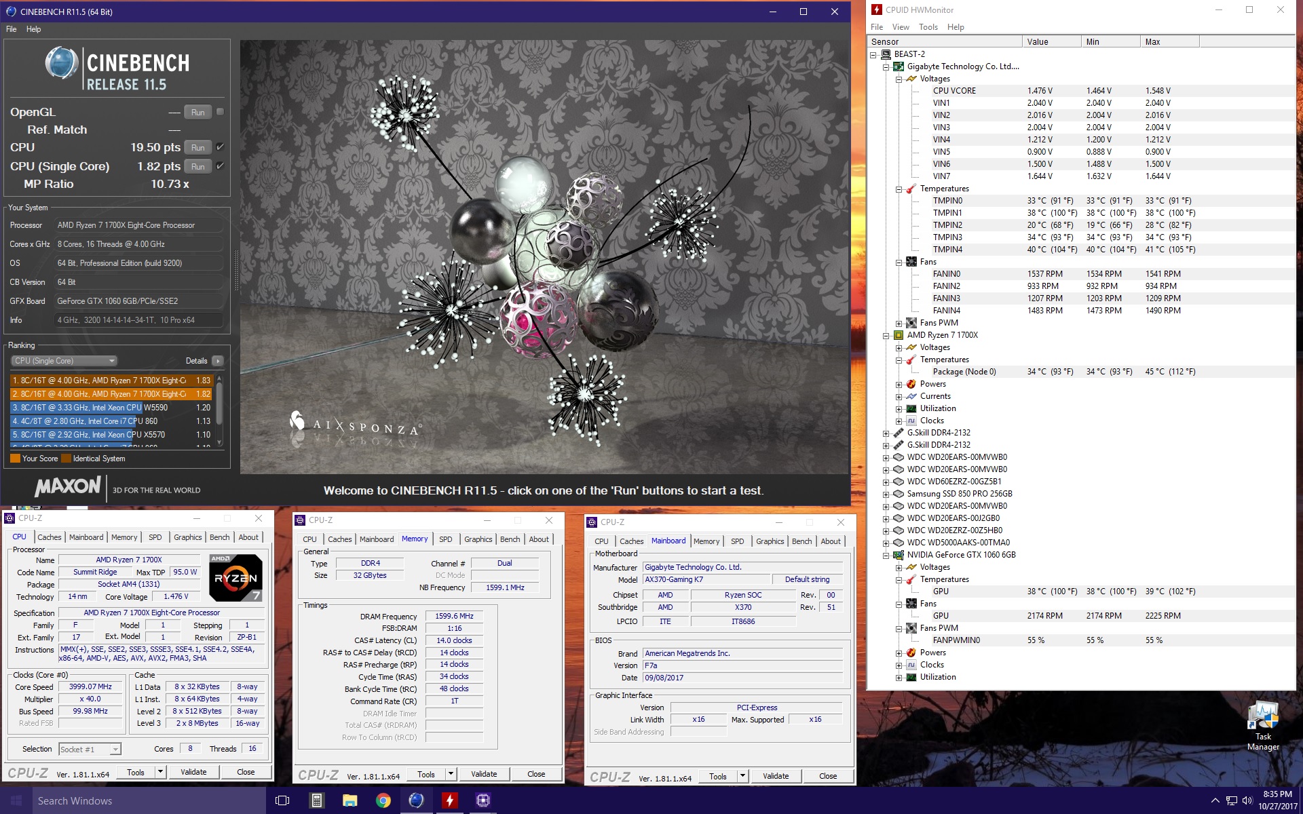Click the Max column header in HWMonitor
1303x814 pixels.
tap(1169, 41)
